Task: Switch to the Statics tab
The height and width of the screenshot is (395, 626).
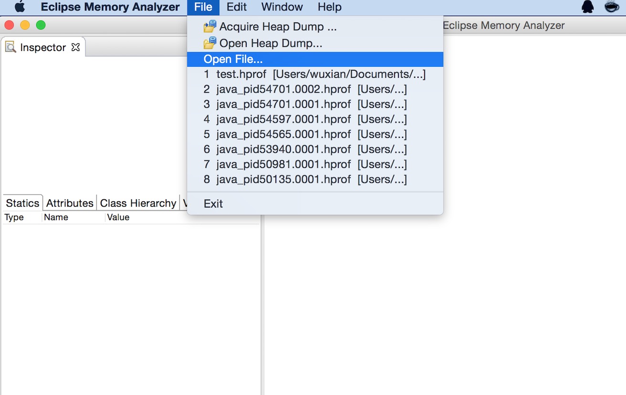Action: click(x=22, y=203)
